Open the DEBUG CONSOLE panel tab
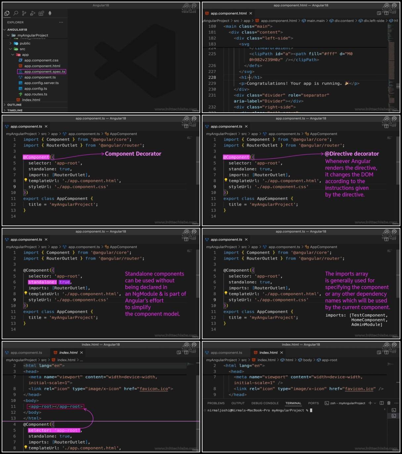 point(265,403)
